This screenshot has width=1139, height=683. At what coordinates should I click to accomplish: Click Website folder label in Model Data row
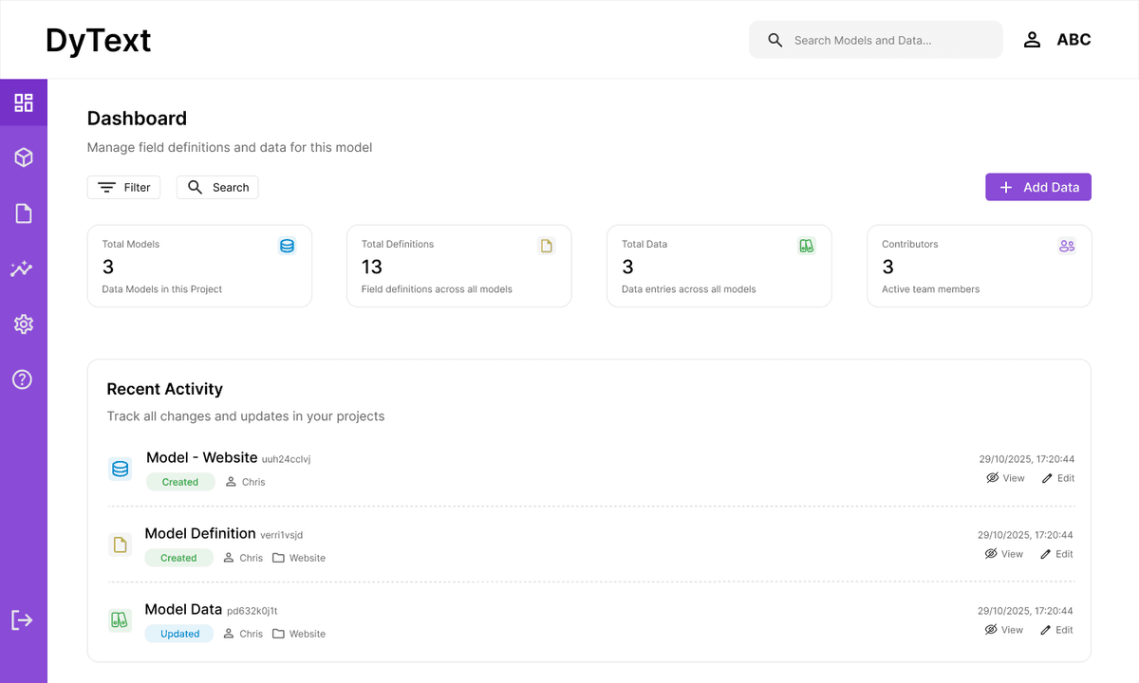[308, 634]
